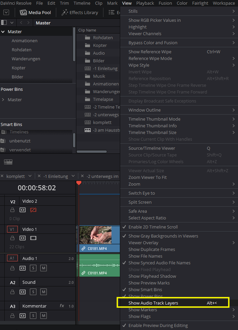Uncheck Enable Preview During Editing

point(179,326)
